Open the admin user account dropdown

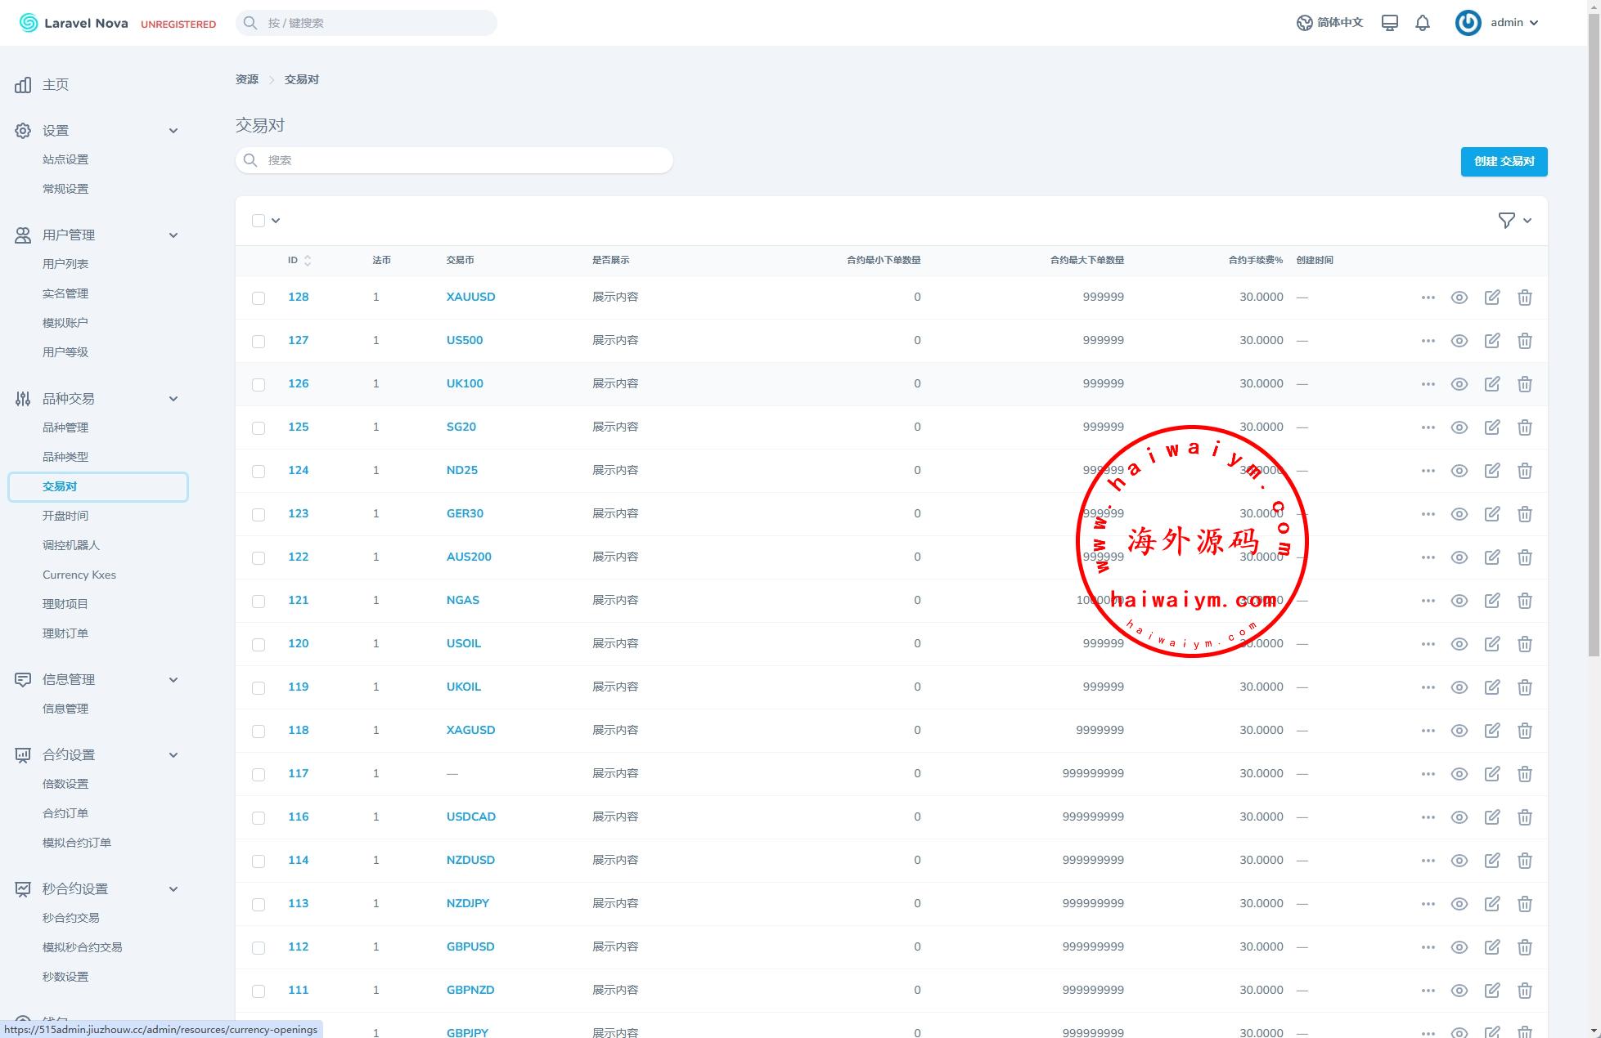point(1498,23)
